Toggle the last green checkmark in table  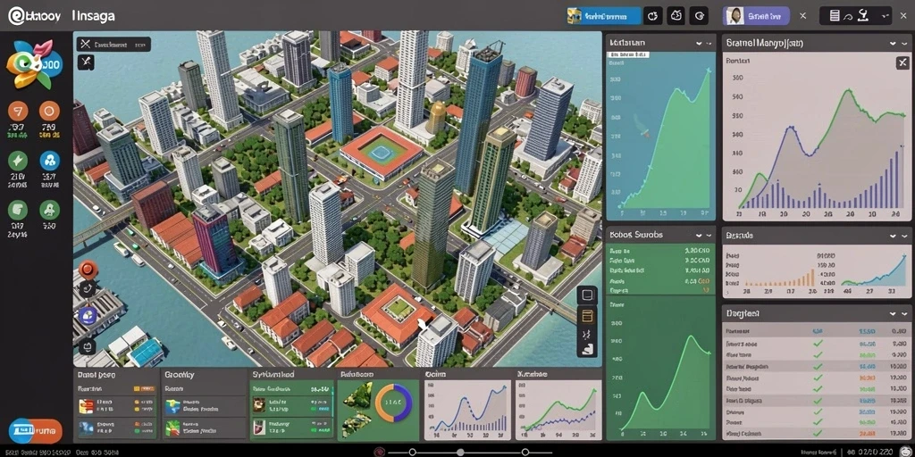point(818,435)
